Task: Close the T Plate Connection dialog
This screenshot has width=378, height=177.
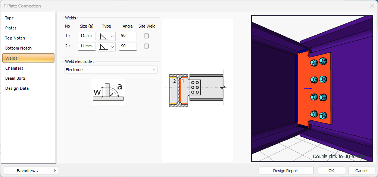Action: pos(372,6)
